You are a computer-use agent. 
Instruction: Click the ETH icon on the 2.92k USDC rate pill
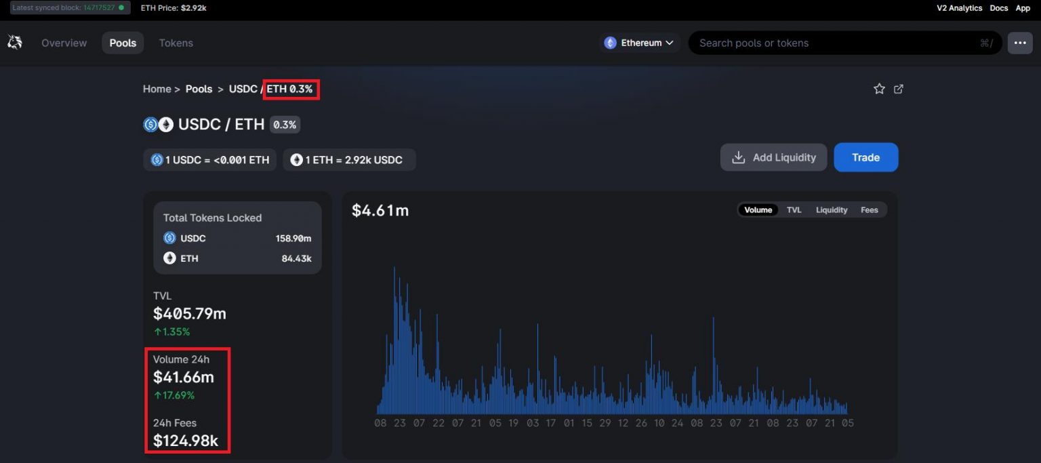(x=296, y=159)
